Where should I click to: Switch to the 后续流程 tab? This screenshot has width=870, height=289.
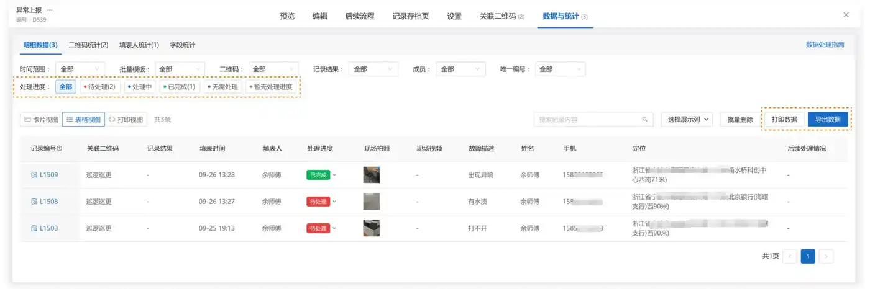pos(360,16)
